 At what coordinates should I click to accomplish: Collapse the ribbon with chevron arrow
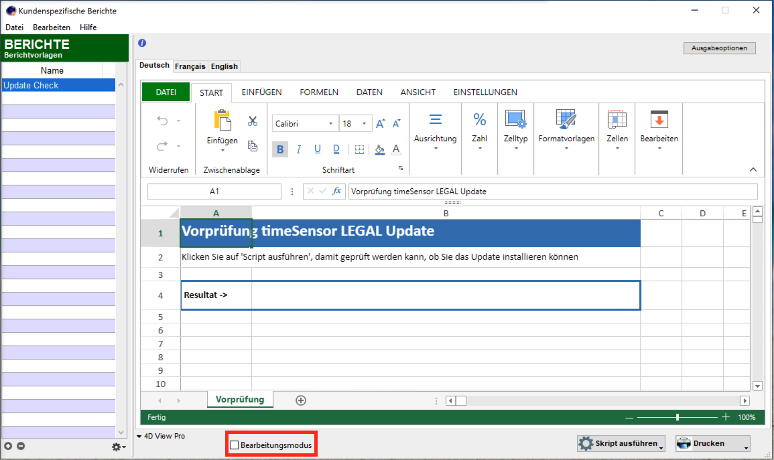pos(753,169)
